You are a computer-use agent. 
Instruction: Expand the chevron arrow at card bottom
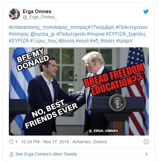[x=146, y=154]
